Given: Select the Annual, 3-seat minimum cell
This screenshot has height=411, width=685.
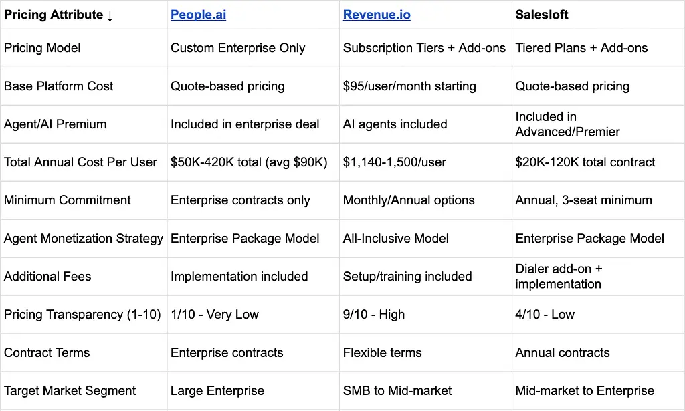Looking at the screenshot, I should pyautogui.click(x=582, y=200).
